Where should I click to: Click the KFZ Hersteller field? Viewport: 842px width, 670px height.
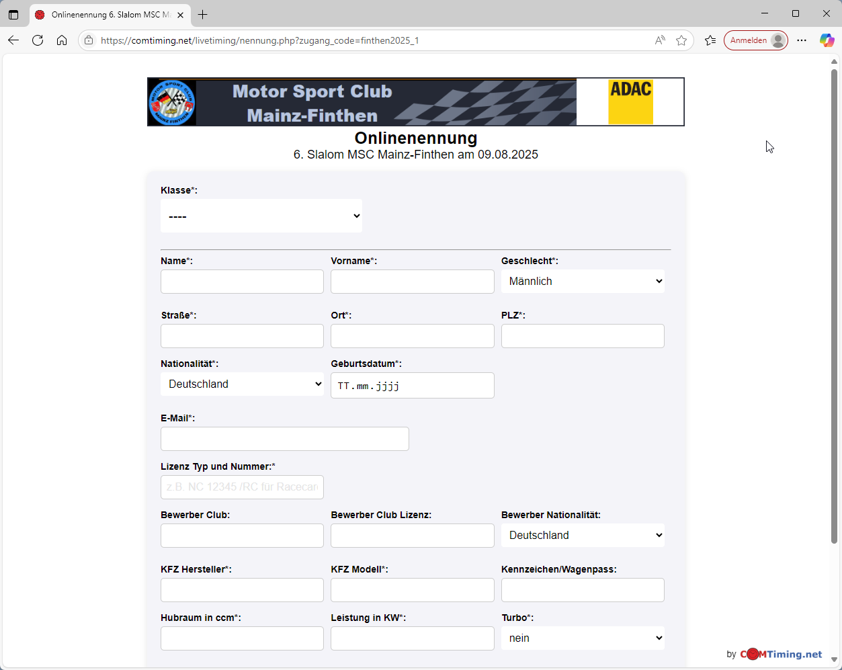tap(242, 590)
